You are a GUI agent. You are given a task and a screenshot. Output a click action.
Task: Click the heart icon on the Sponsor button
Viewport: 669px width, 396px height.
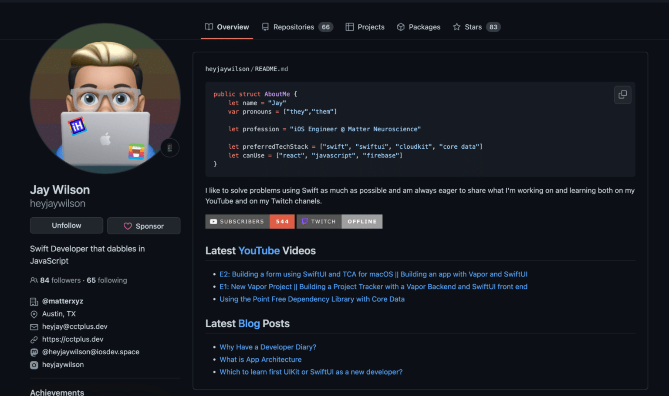(x=128, y=226)
